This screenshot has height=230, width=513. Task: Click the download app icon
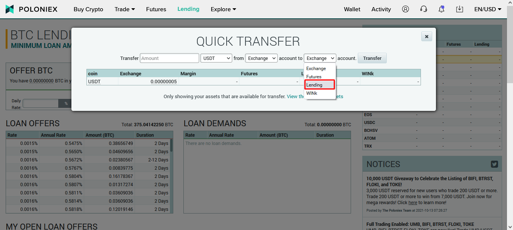point(459,9)
